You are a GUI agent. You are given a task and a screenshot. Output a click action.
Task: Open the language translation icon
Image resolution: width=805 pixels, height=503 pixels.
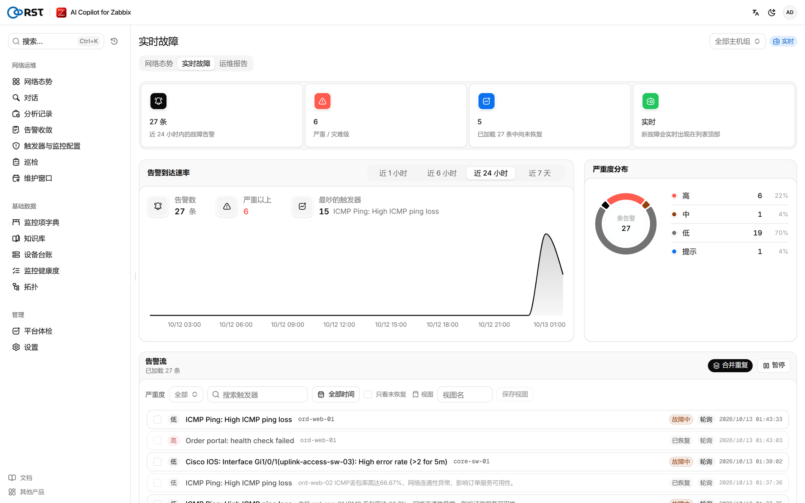point(756,13)
